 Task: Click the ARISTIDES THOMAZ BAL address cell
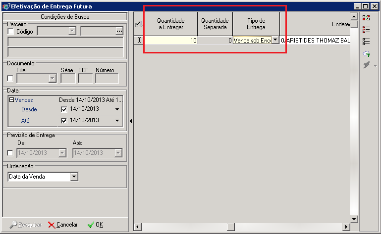click(315, 40)
